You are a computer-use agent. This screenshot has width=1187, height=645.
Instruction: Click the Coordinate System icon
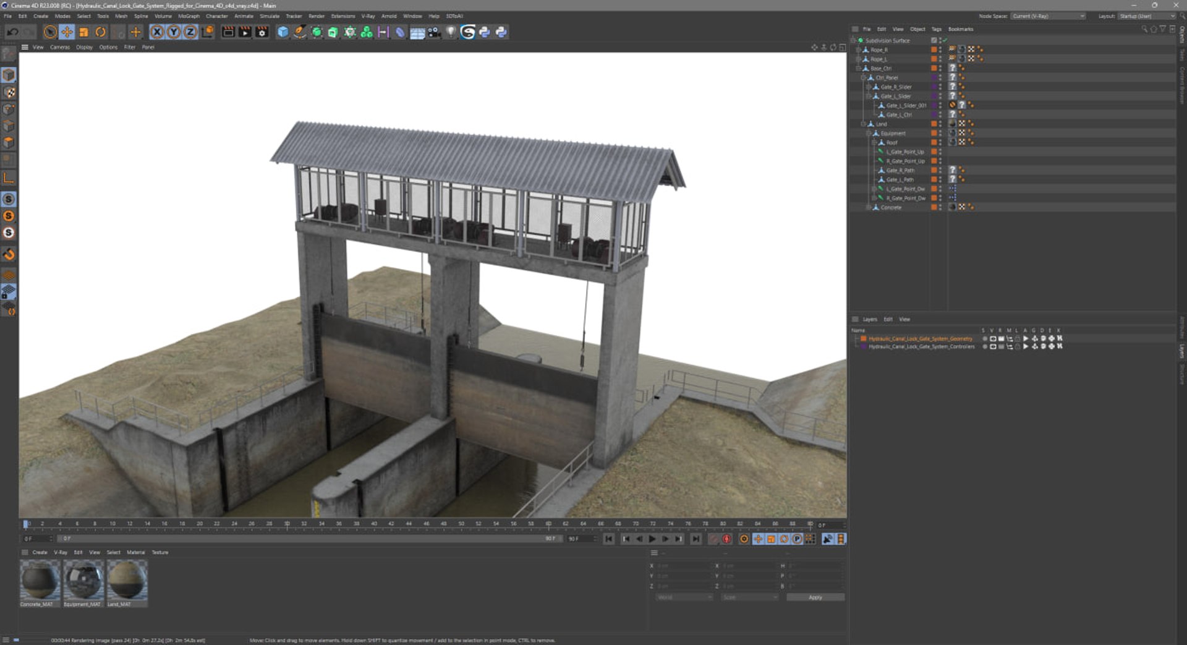click(208, 32)
